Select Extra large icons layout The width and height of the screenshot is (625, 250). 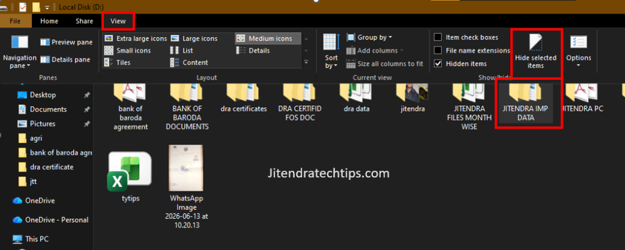(135, 38)
